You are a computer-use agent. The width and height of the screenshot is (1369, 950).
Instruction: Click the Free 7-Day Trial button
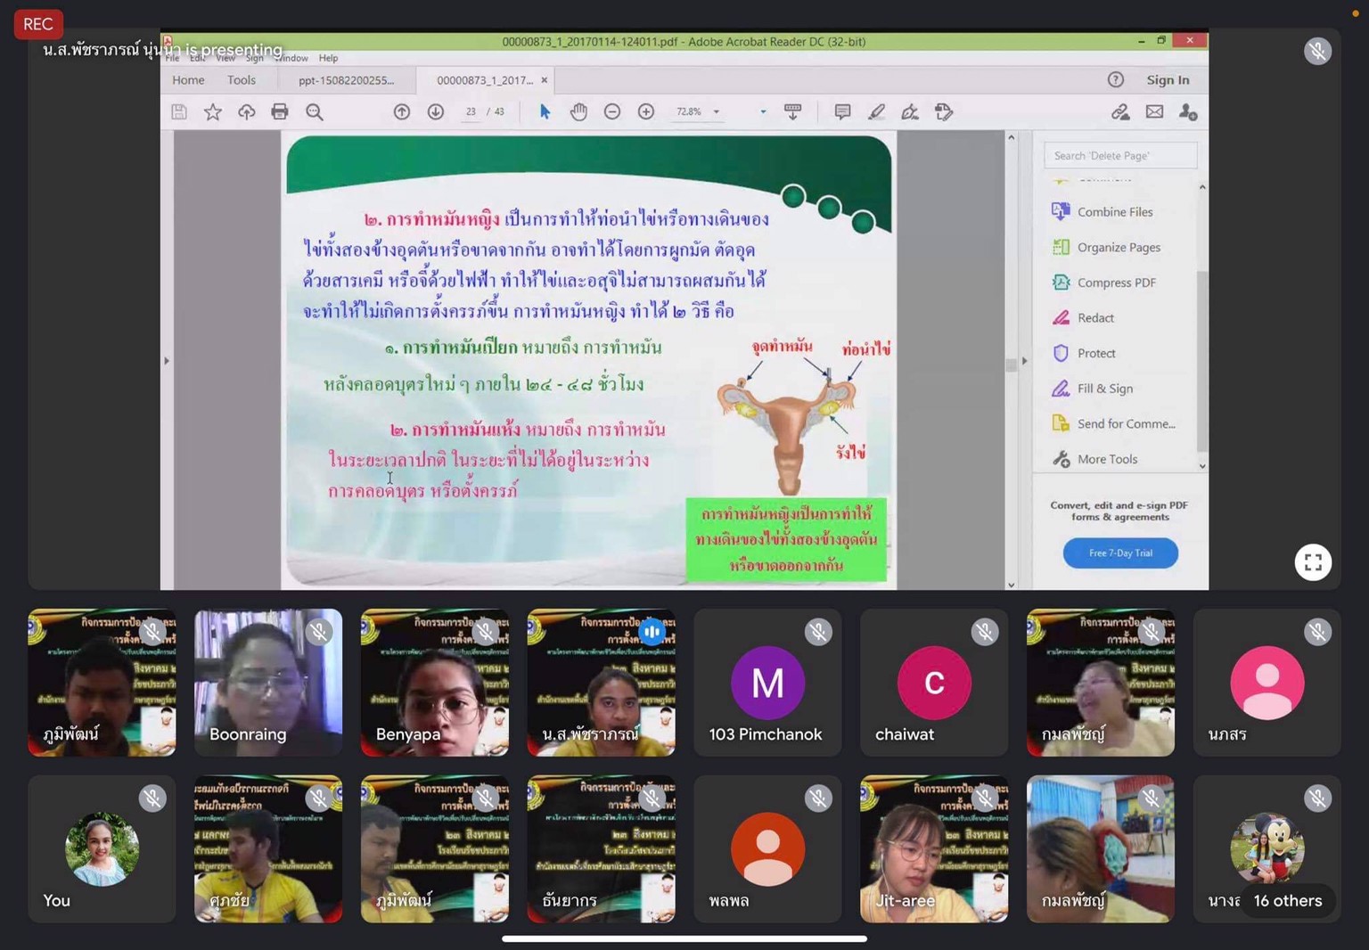tap(1120, 553)
